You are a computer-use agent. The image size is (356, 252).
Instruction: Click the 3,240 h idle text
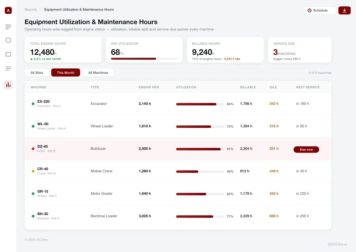coord(232,59)
